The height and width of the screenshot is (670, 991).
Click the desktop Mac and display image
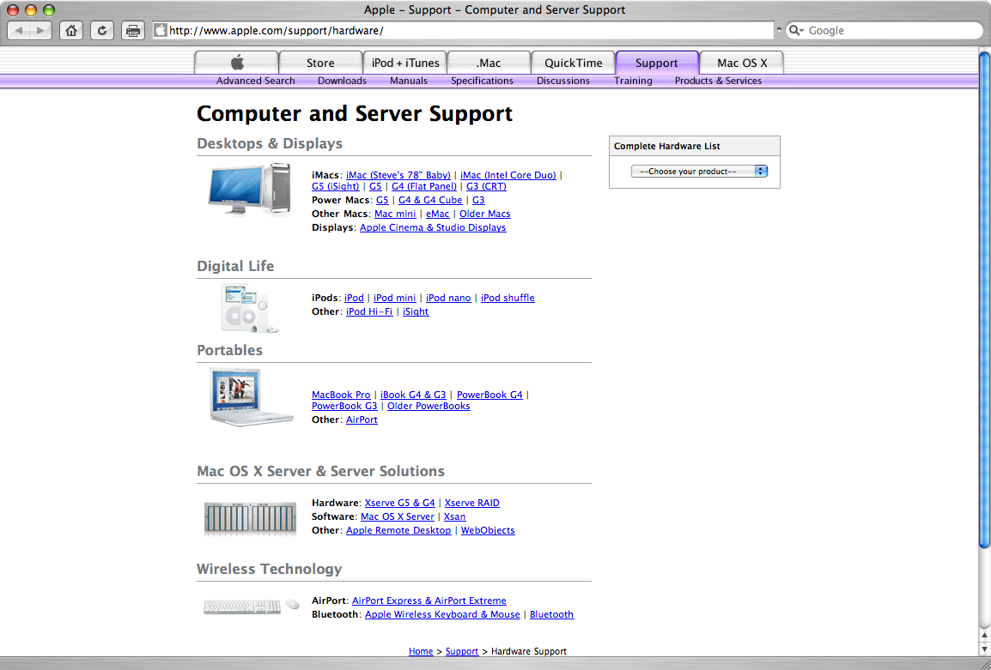tap(250, 190)
